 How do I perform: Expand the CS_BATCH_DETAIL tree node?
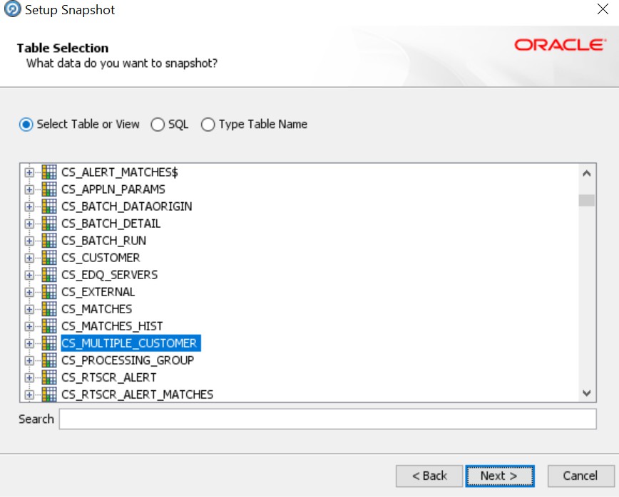point(29,224)
